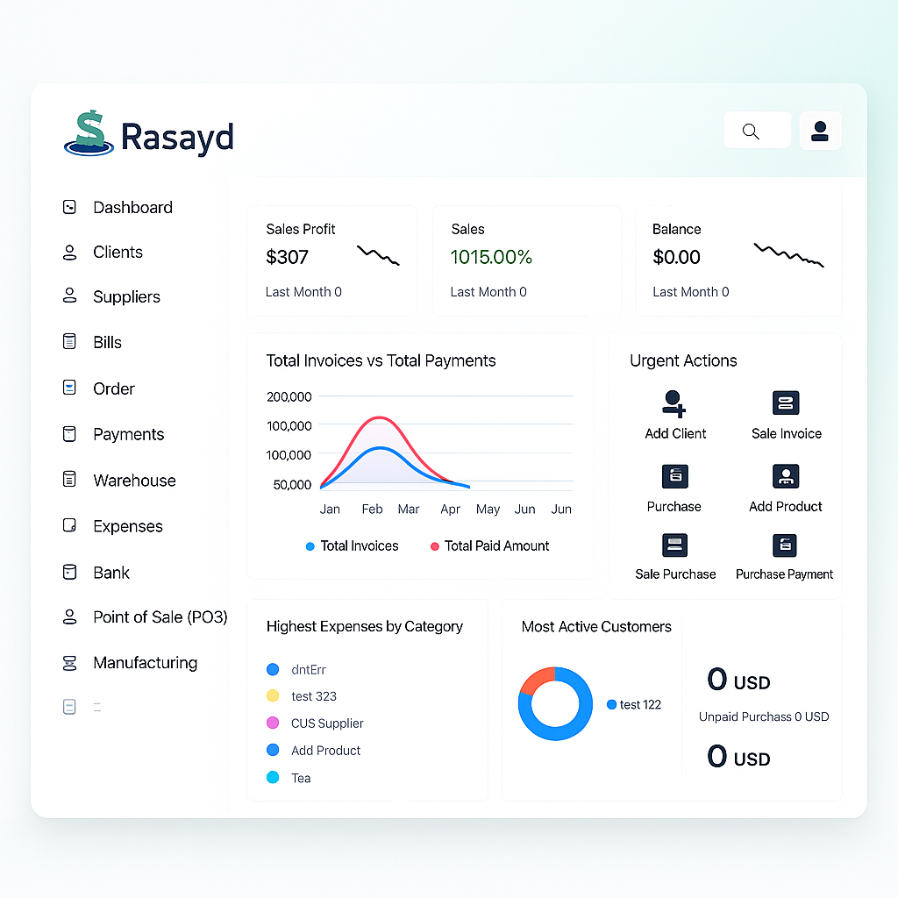Click the cyan dot beside Tea
This screenshot has height=898, width=898.
(x=273, y=777)
